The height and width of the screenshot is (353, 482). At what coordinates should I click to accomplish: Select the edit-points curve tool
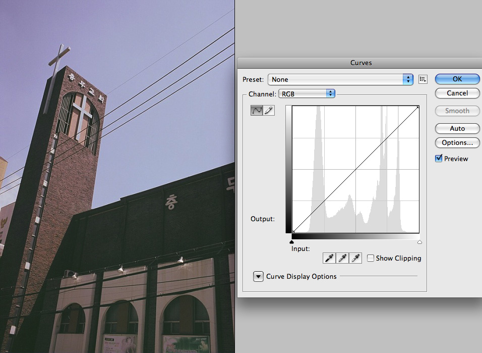(257, 111)
